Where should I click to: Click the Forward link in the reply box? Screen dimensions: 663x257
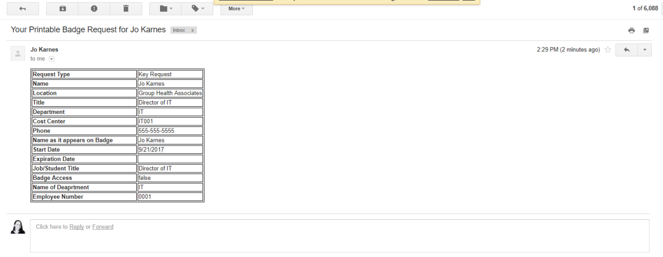pos(103,227)
